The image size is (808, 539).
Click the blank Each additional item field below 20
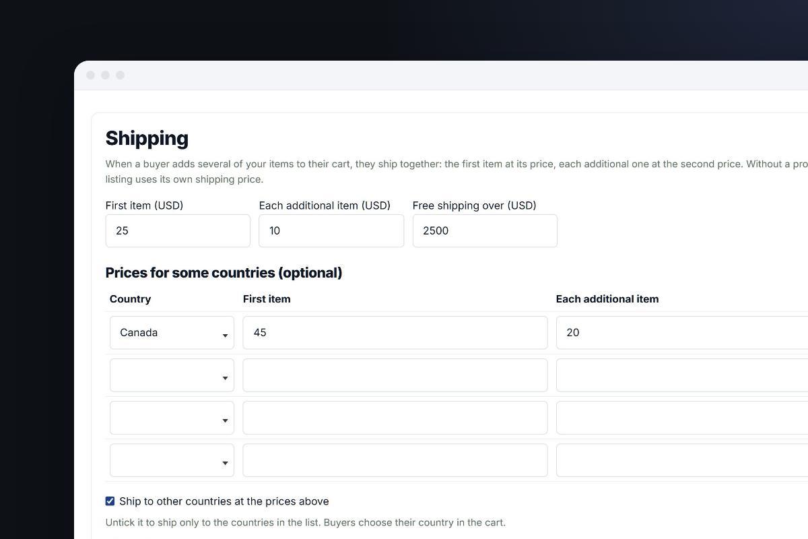[682, 375]
